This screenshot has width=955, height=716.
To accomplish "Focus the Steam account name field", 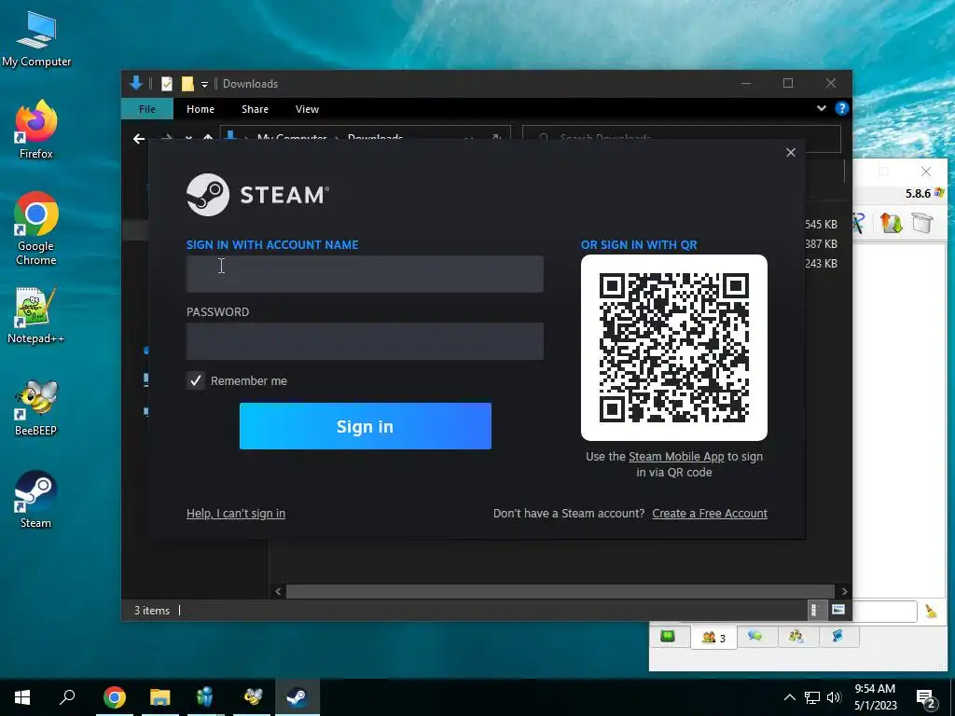I will [365, 274].
